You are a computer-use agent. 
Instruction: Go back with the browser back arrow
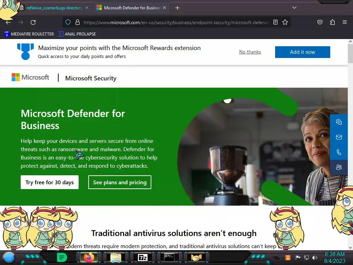pos(8,22)
